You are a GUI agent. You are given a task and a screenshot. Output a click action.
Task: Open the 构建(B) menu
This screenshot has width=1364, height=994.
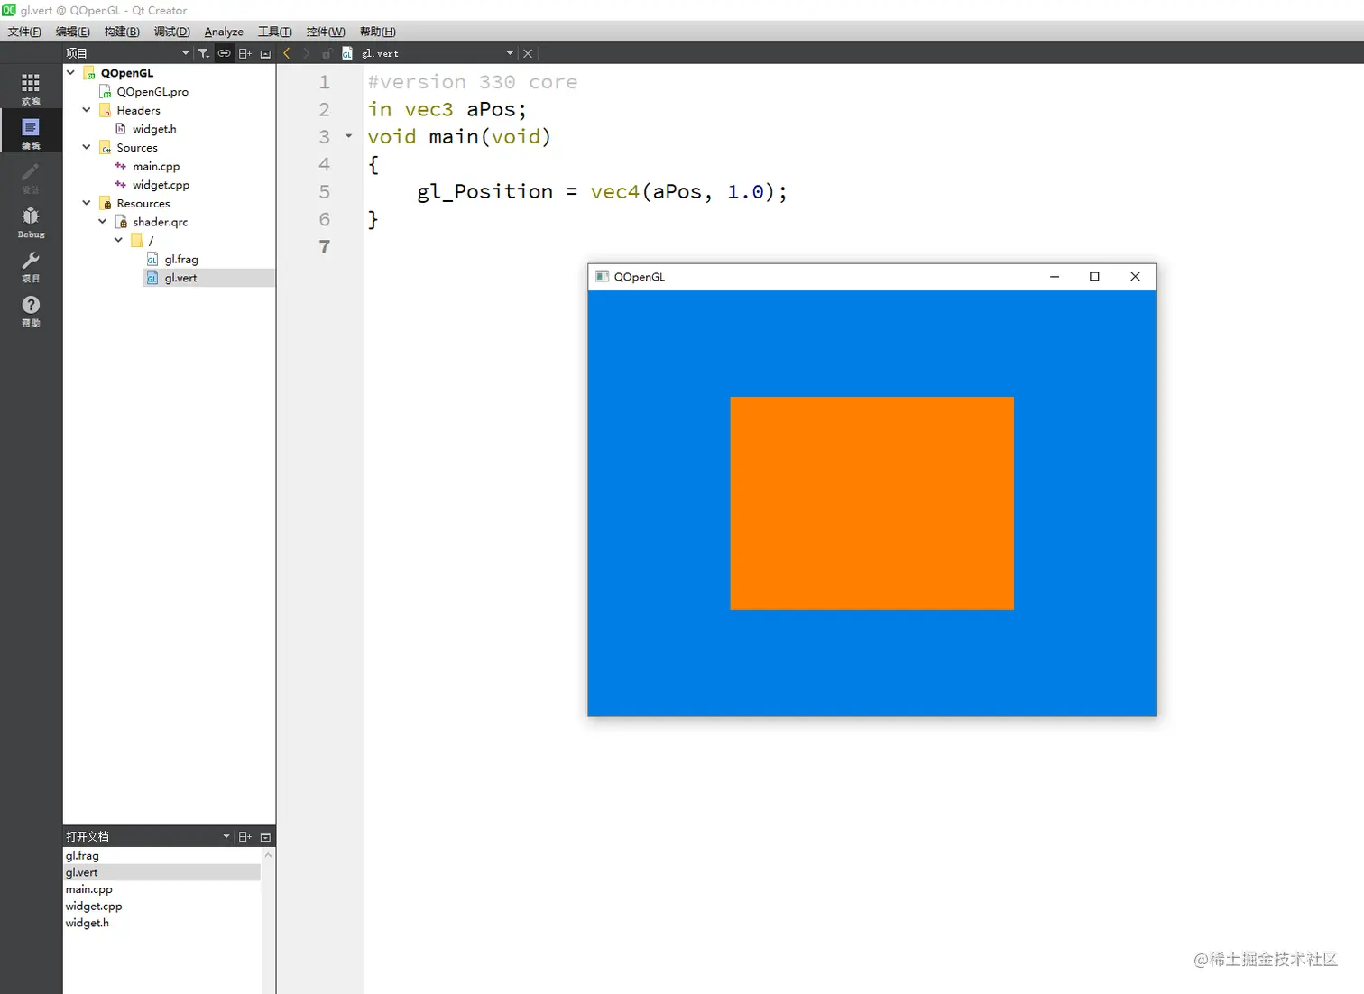pos(122,32)
